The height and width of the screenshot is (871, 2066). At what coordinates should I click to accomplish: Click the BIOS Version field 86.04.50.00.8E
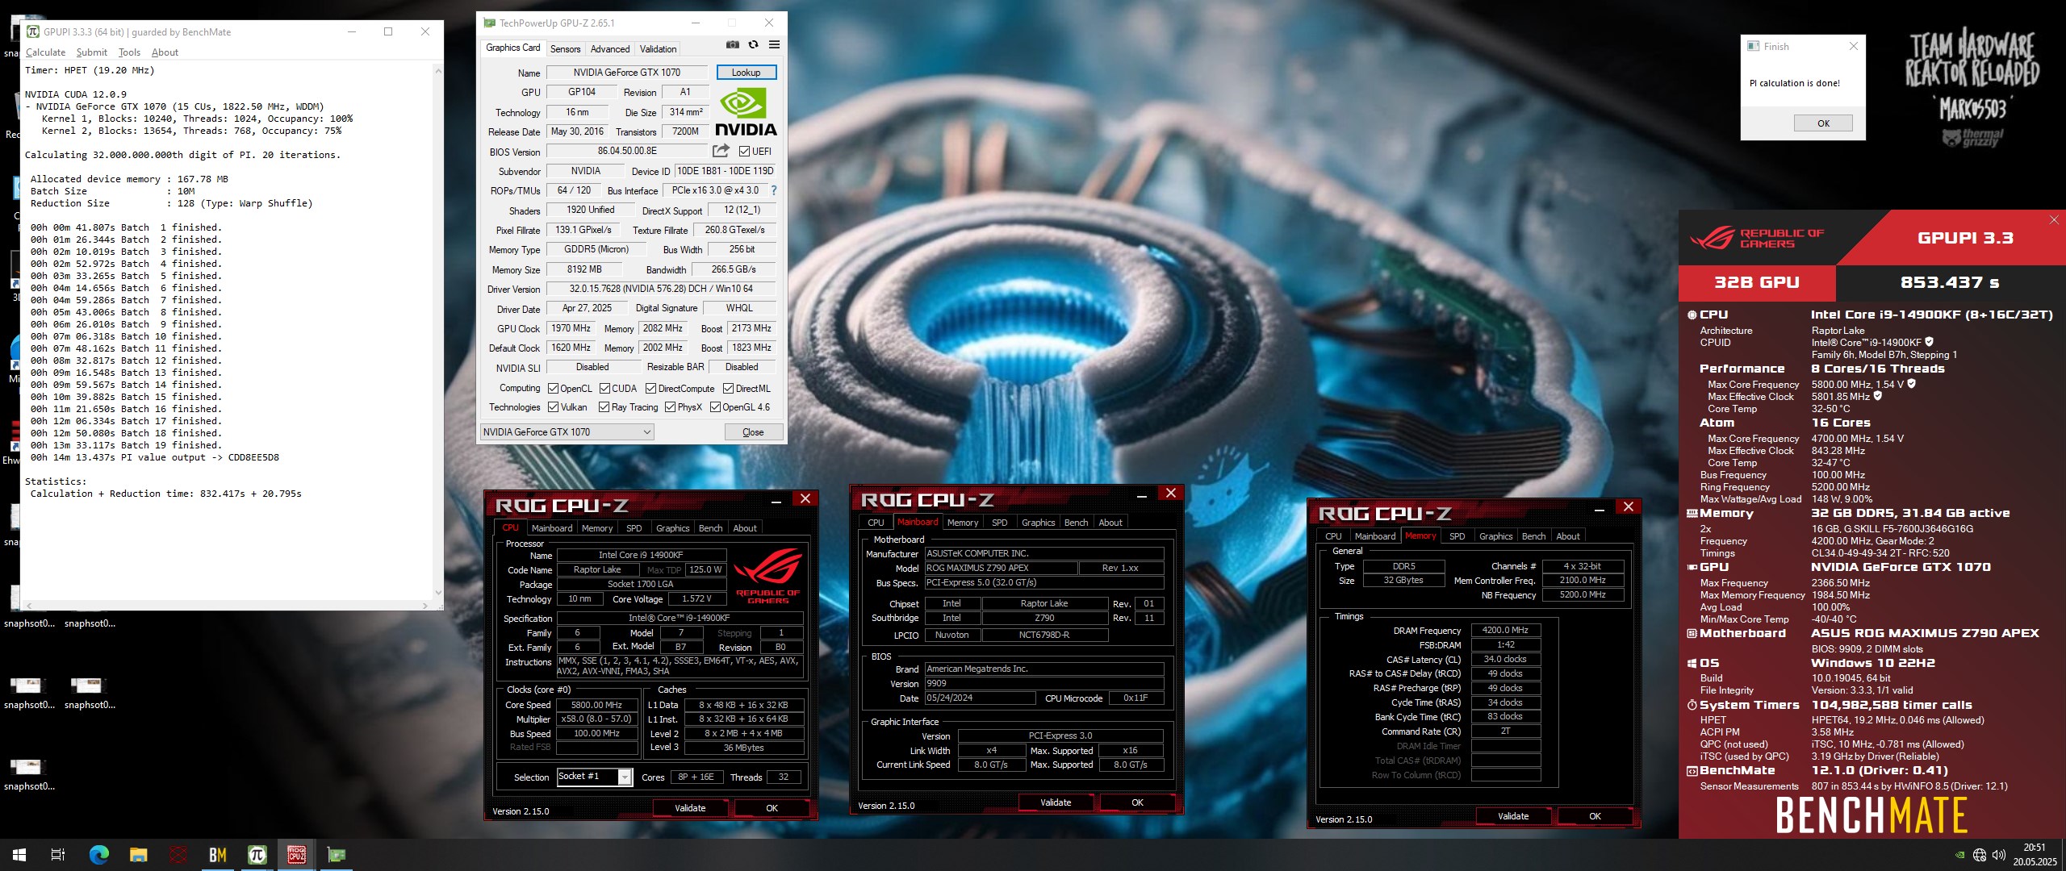click(x=627, y=151)
